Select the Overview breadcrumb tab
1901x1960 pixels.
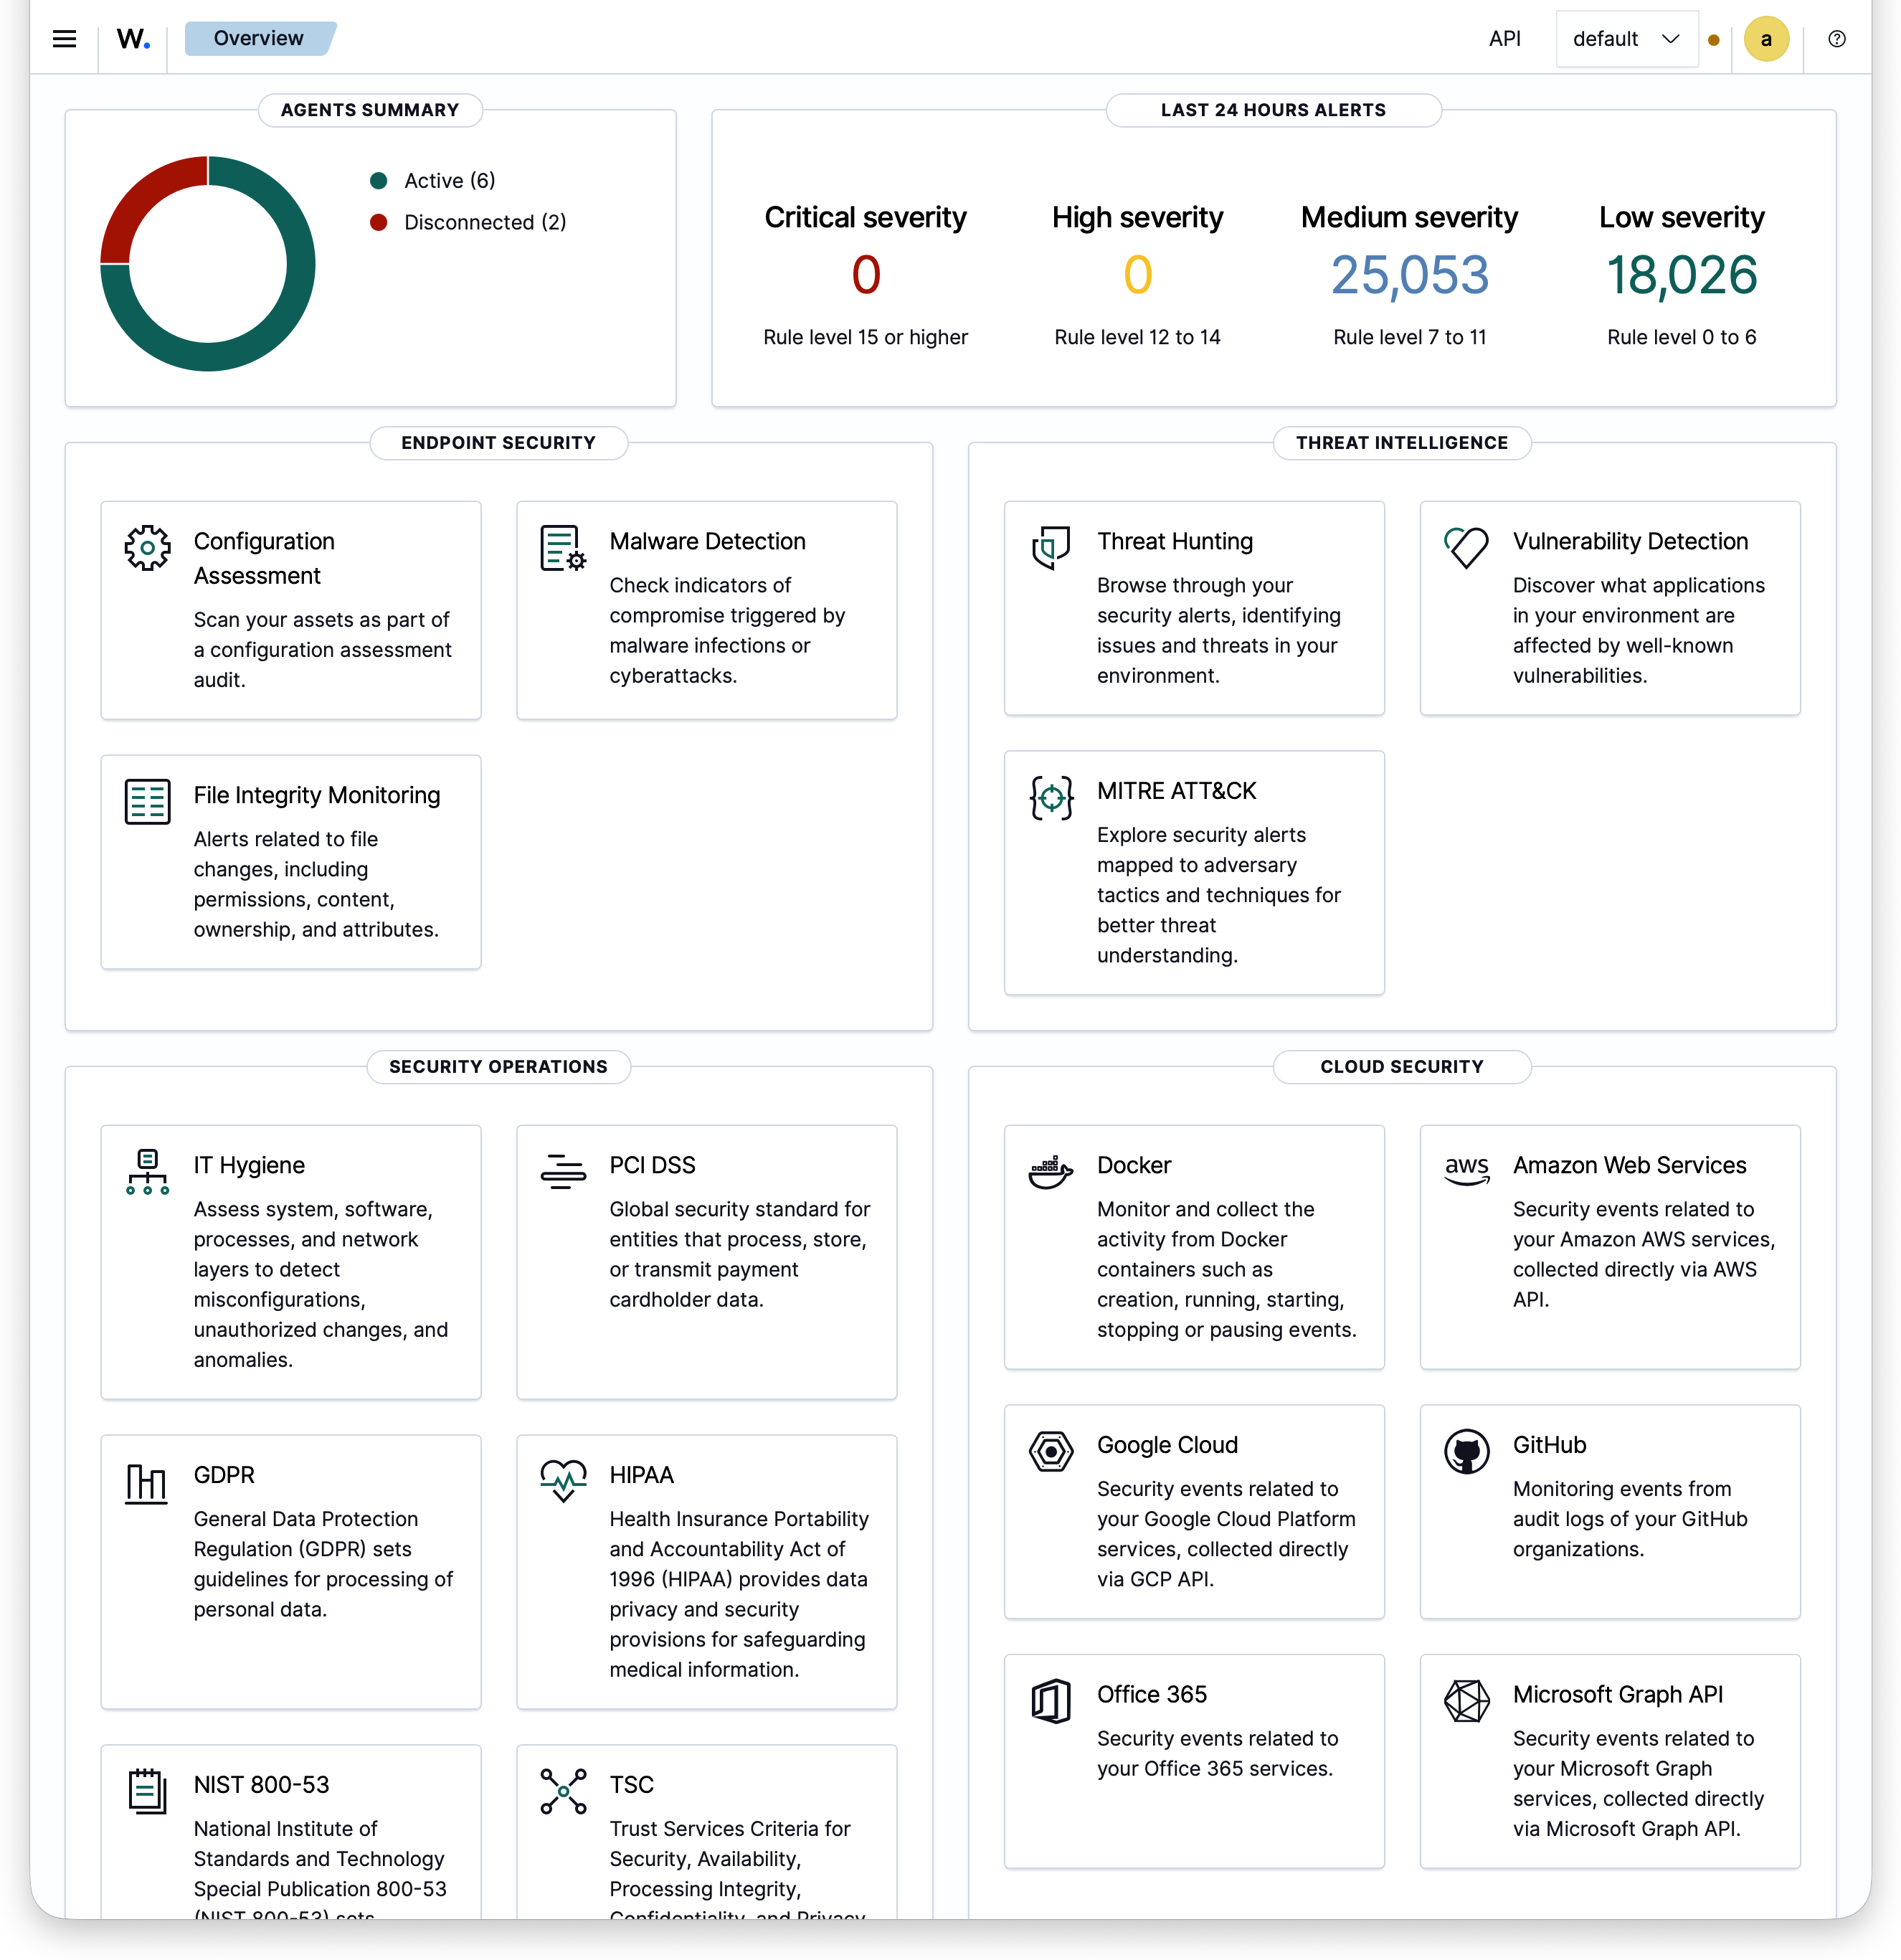tap(259, 38)
